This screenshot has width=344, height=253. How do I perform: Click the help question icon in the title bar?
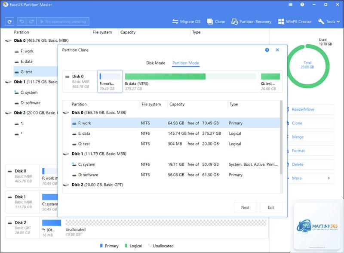click(x=302, y=4)
